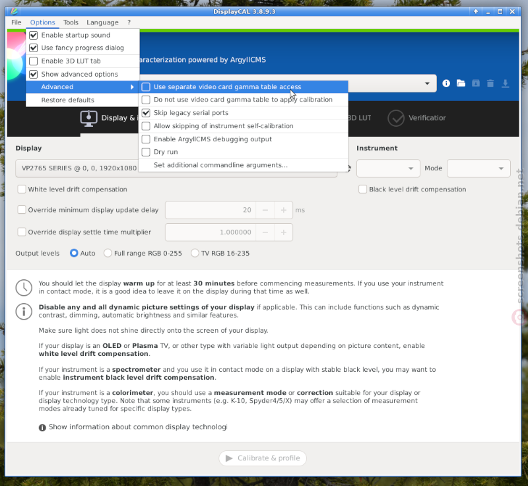
Task: Open the settings dropdown arrow in header
Action: coord(427,83)
